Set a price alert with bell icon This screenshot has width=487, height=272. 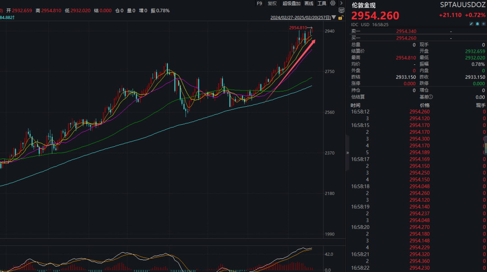tap(477, 24)
